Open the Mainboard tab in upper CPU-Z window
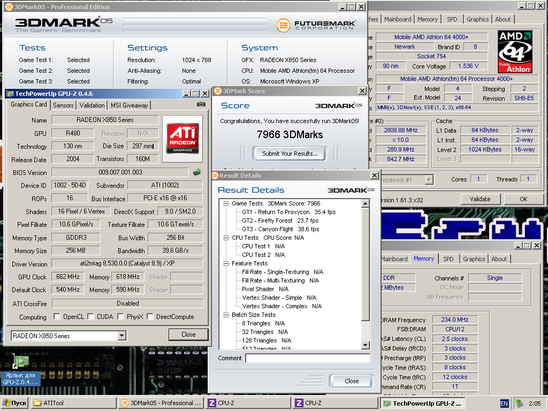Screen dimensions: 548x411 [398, 19]
